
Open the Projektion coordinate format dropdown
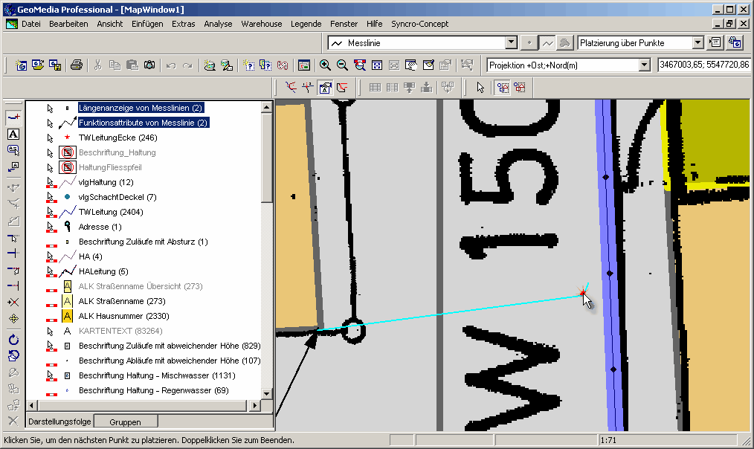[645, 65]
